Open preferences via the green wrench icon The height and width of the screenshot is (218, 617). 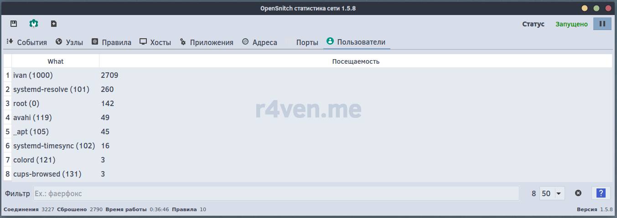pos(34,24)
